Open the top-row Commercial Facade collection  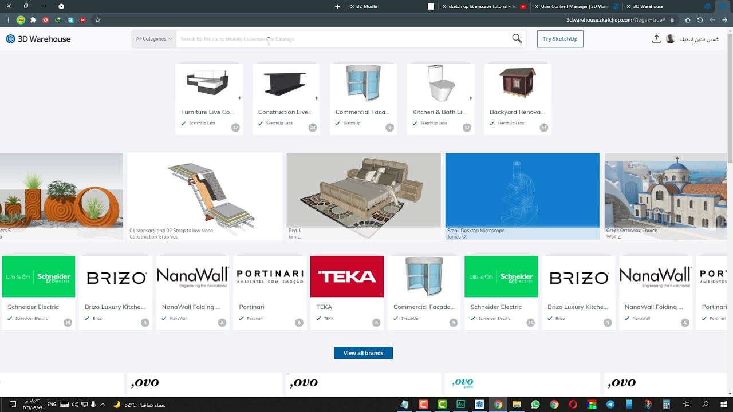click(363, 100)
